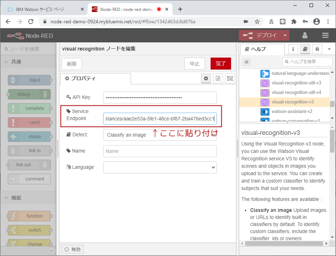Open the Node-RED main hamburger menu
Viewport: 336px width, 256px height.
pos(325,35)
